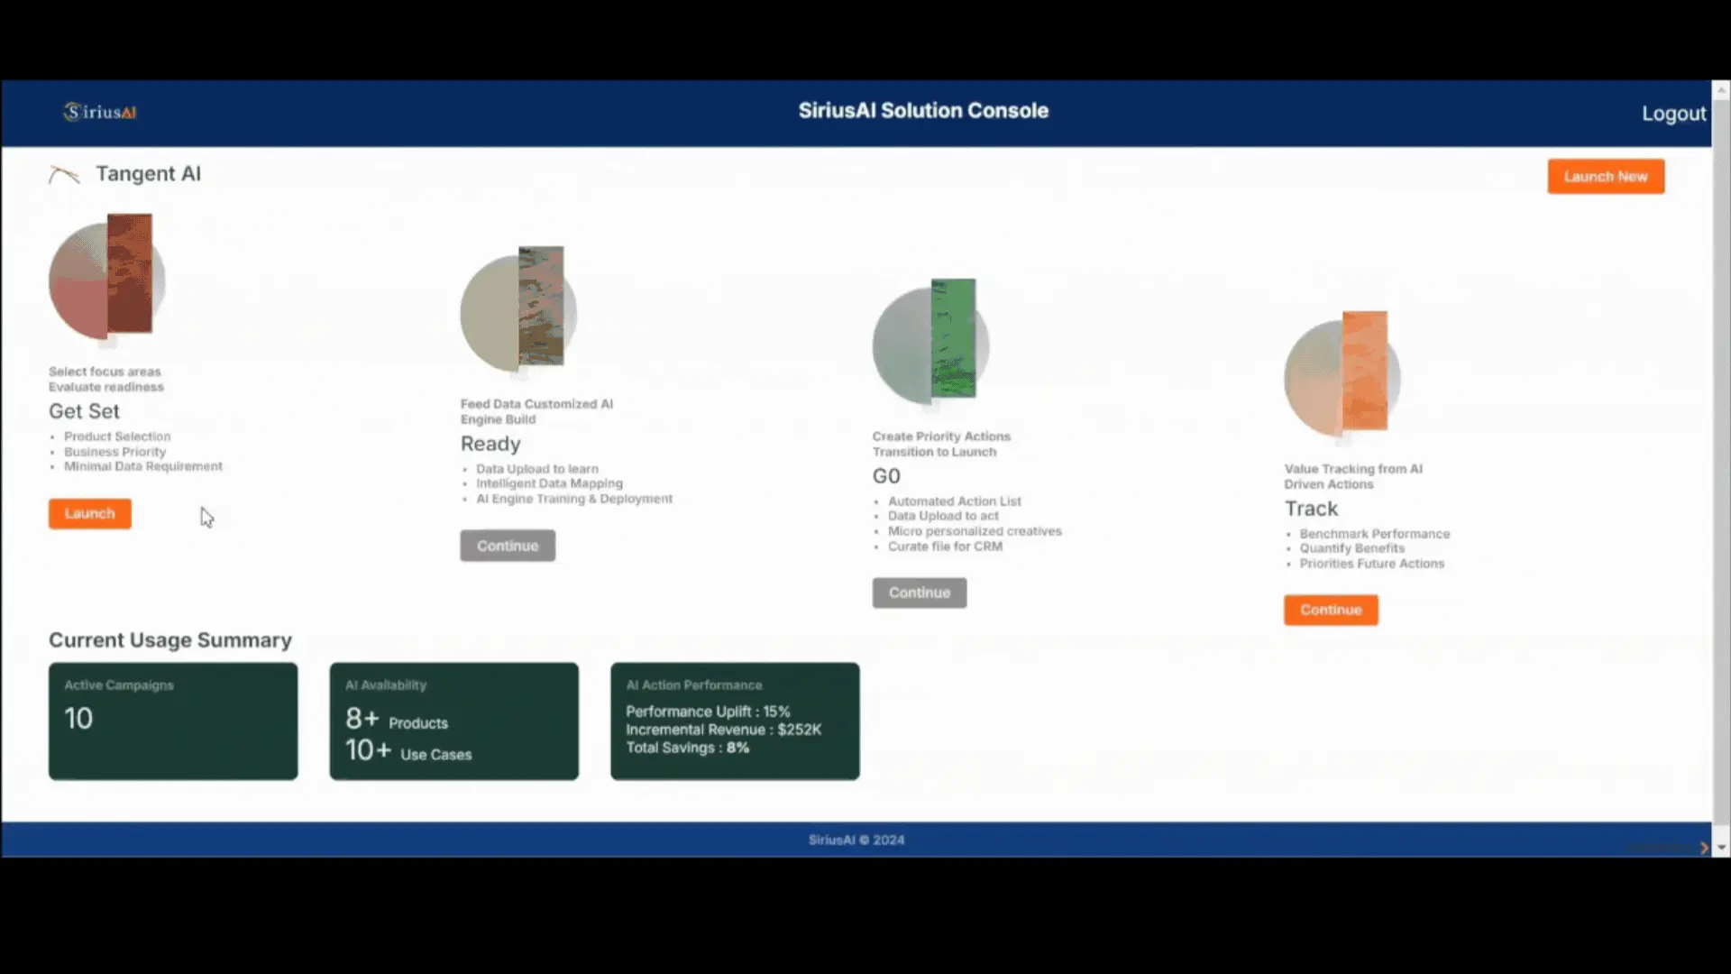
Task: Click '10+ Use Cases' text
Action: tap(408, 751)
